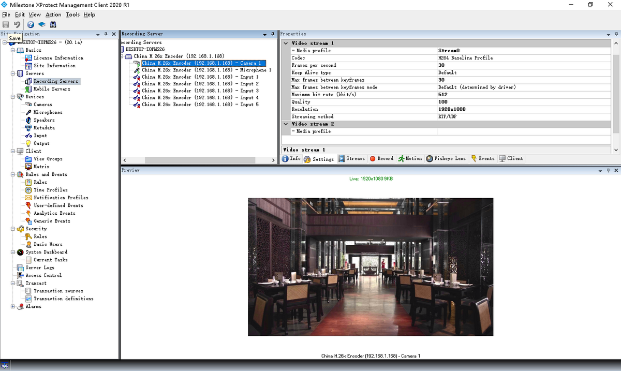Click the Cameras device icon
The width and height of the screenshot is (621, 371).
click(x=29, y=105)
